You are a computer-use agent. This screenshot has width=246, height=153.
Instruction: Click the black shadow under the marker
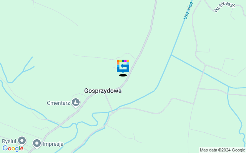click(123, 75)
